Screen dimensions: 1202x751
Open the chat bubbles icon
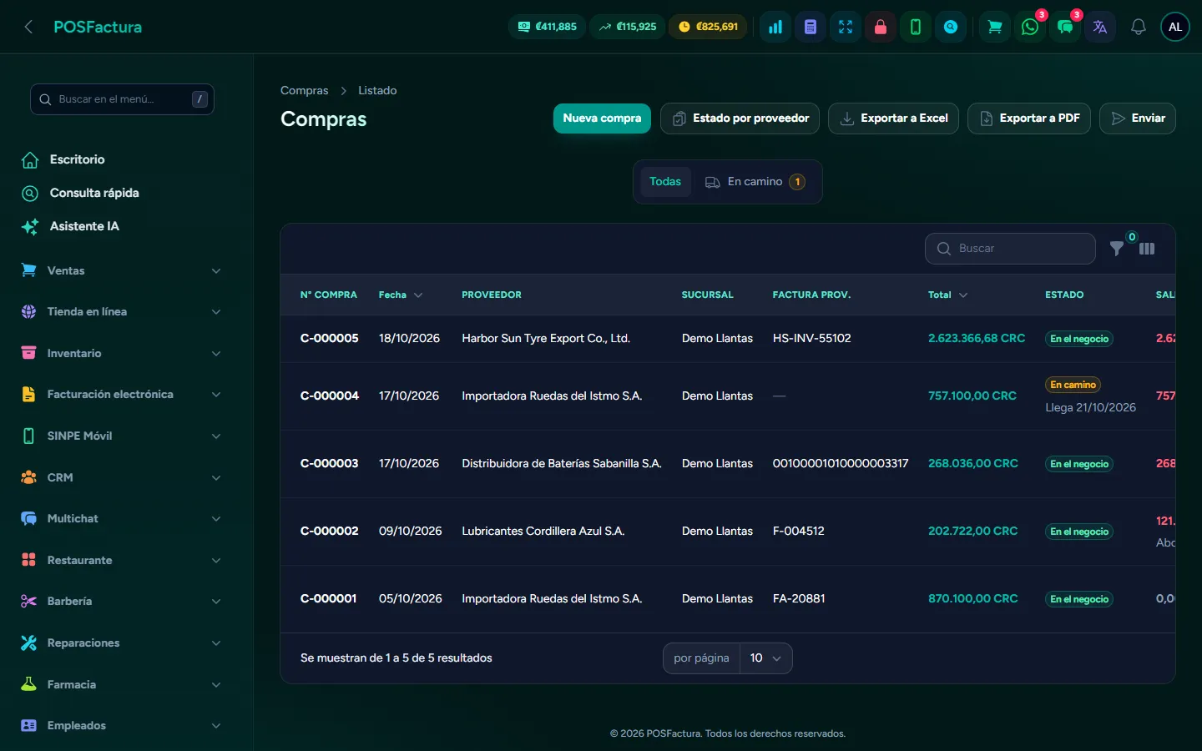pyautogui.click(x=1065, y=27)
